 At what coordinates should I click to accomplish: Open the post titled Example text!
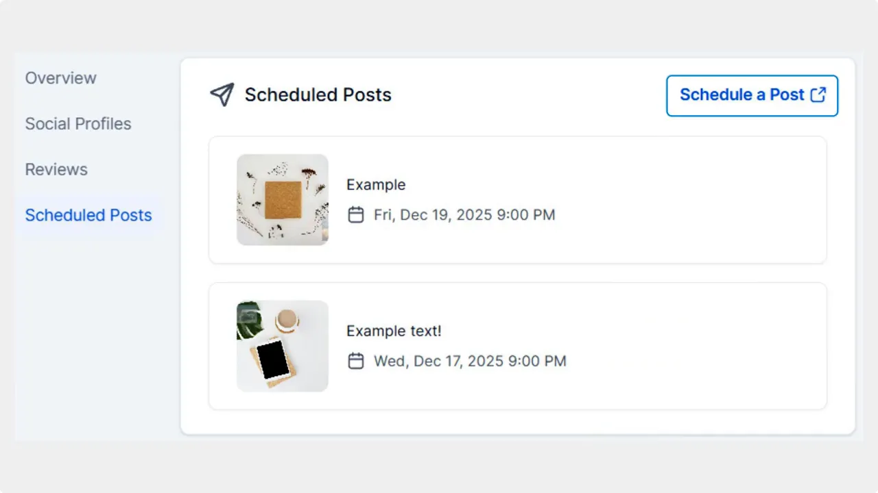click(517, 346)
